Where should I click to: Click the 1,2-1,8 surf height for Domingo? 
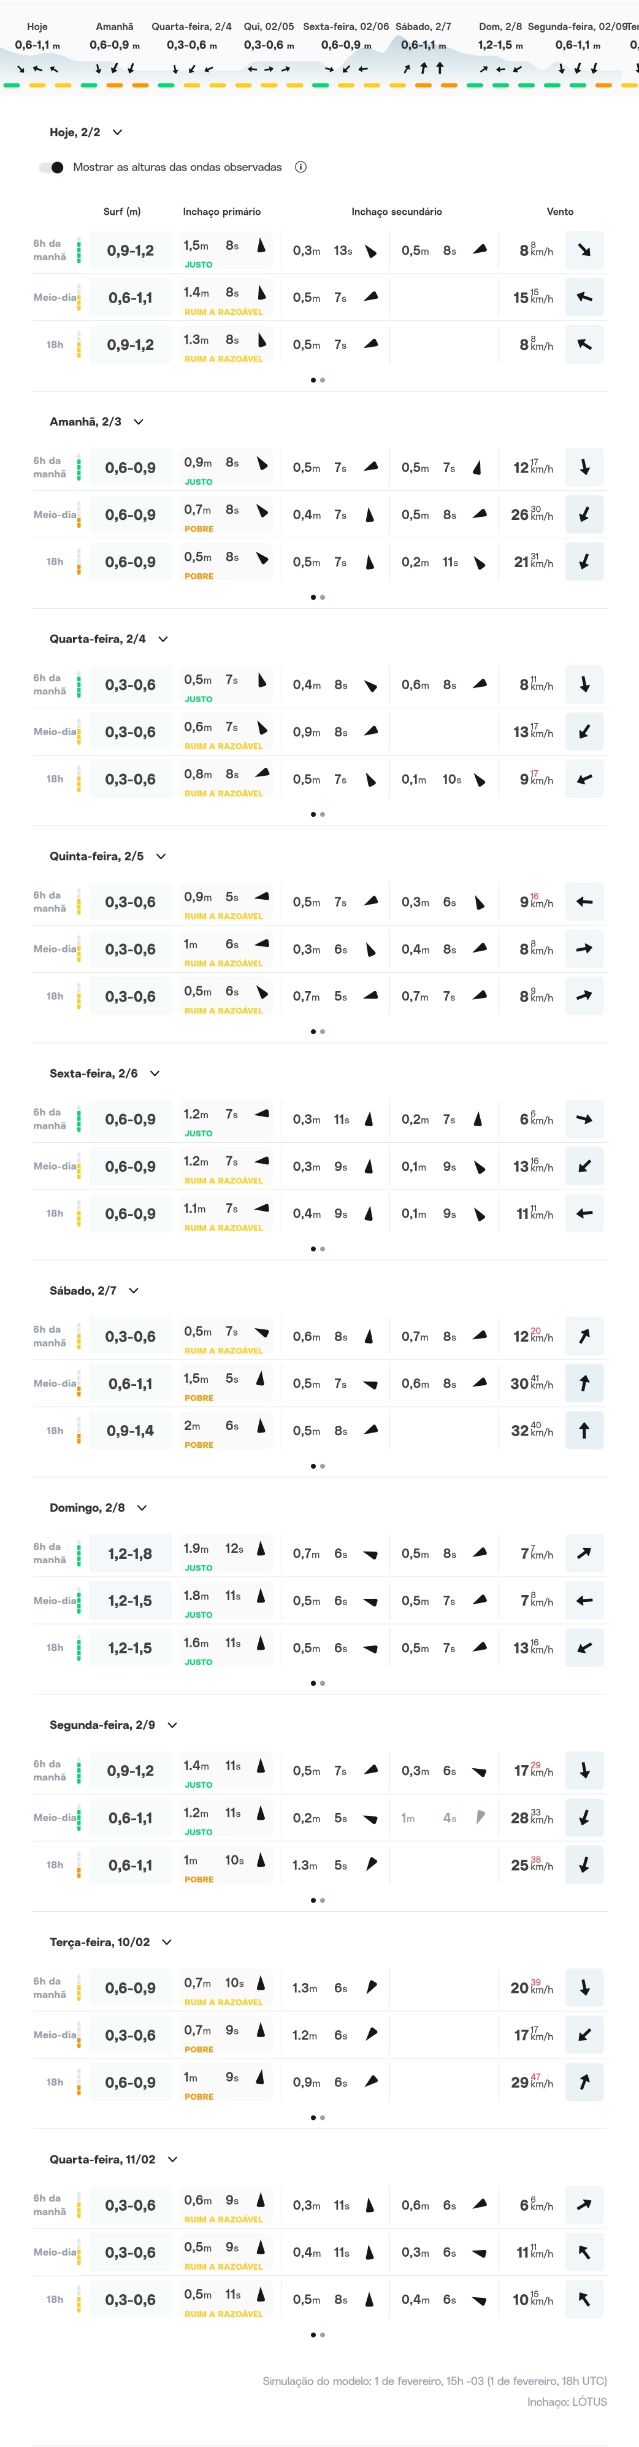(x=130, y=1554)
